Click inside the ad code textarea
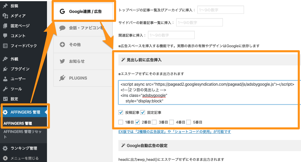 (210, 92)
